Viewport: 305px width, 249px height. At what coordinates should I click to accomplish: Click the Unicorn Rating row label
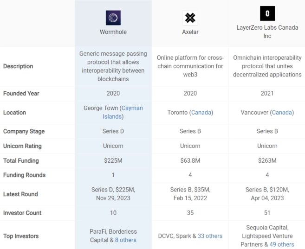(22, 146)
